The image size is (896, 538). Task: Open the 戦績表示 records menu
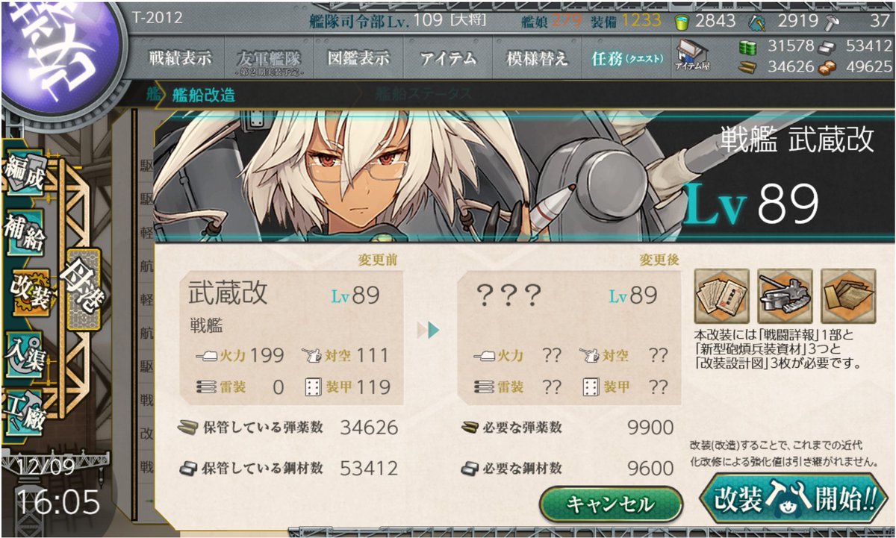(180, 59)
